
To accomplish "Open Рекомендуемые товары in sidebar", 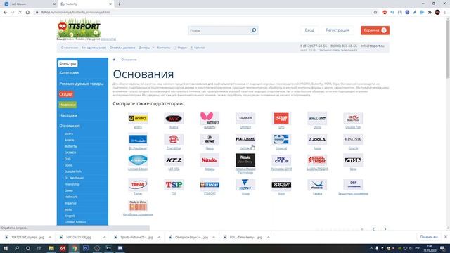I will (x=82, y=84).
